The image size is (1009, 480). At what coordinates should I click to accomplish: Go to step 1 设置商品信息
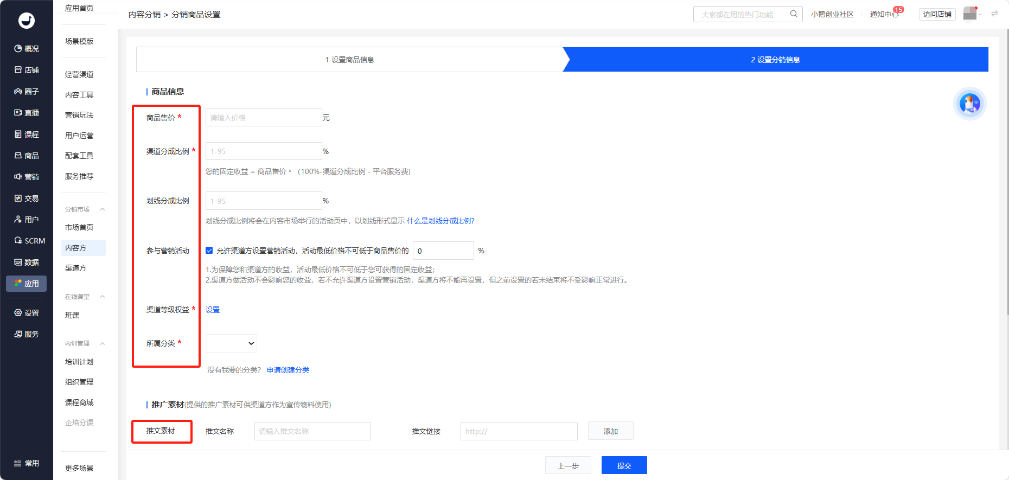click(350, 60)
